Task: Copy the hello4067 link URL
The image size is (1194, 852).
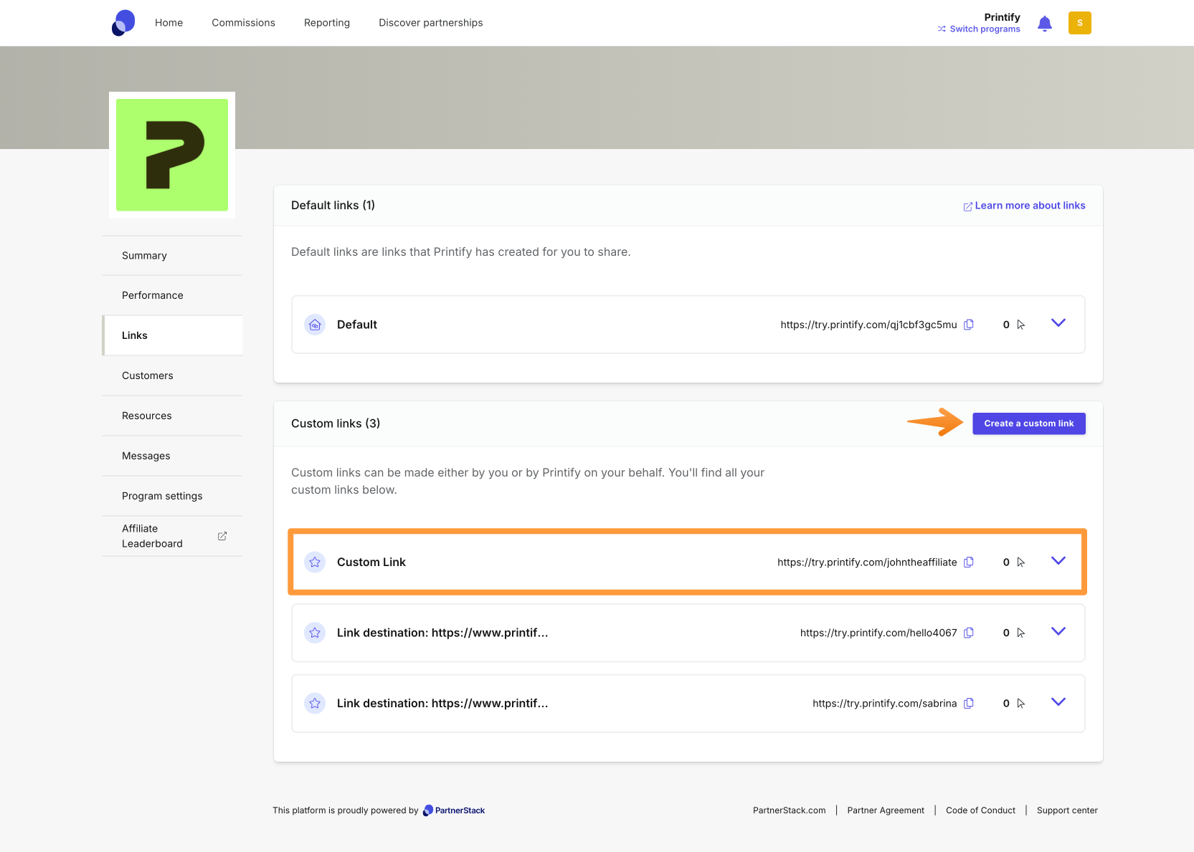Action: [969, 633]
